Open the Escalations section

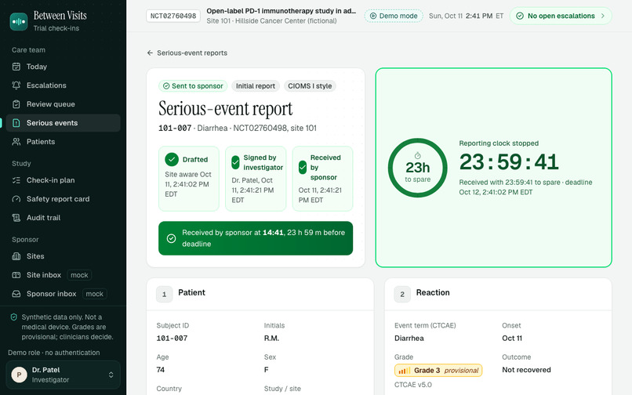click(63, 85)
